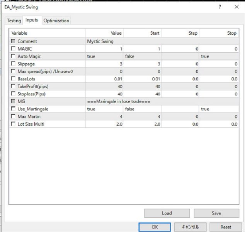The width and height of the screenshot is (245, 232).
Task: Click the grayed MG row checkbox
Action: click(13, 101)
